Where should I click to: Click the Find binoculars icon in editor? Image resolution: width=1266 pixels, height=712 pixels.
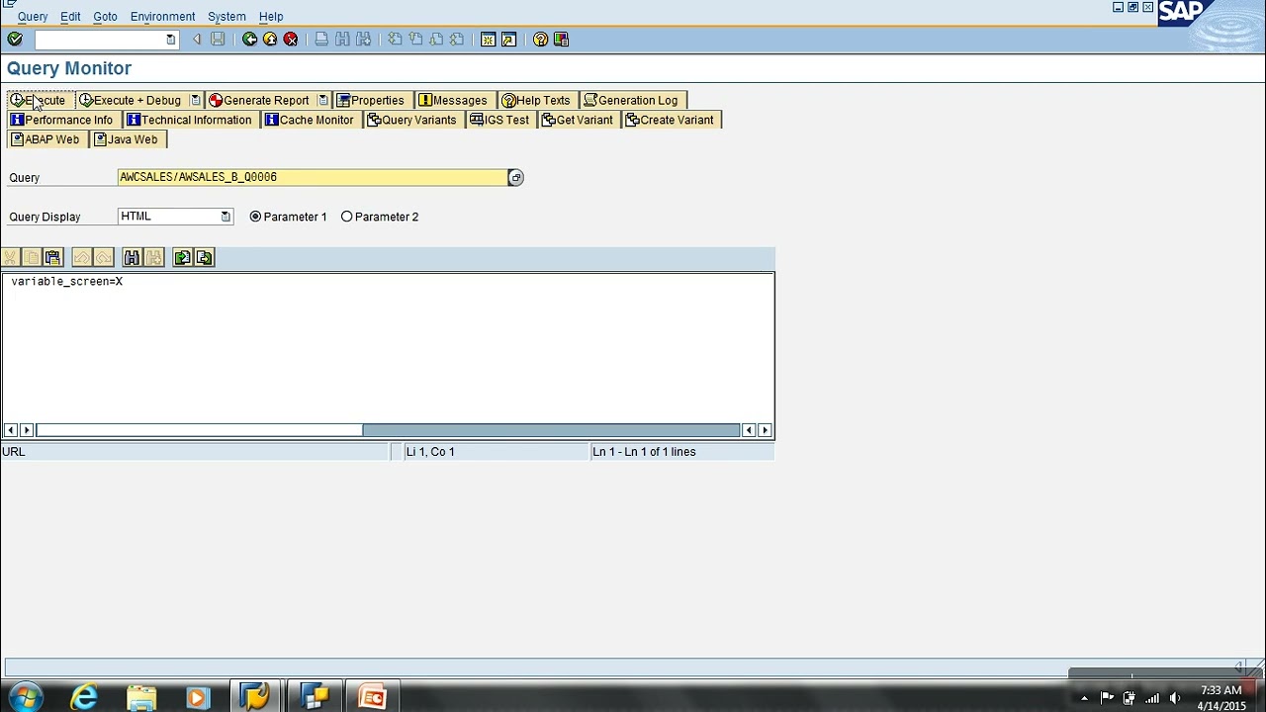(x=132, y=258)
